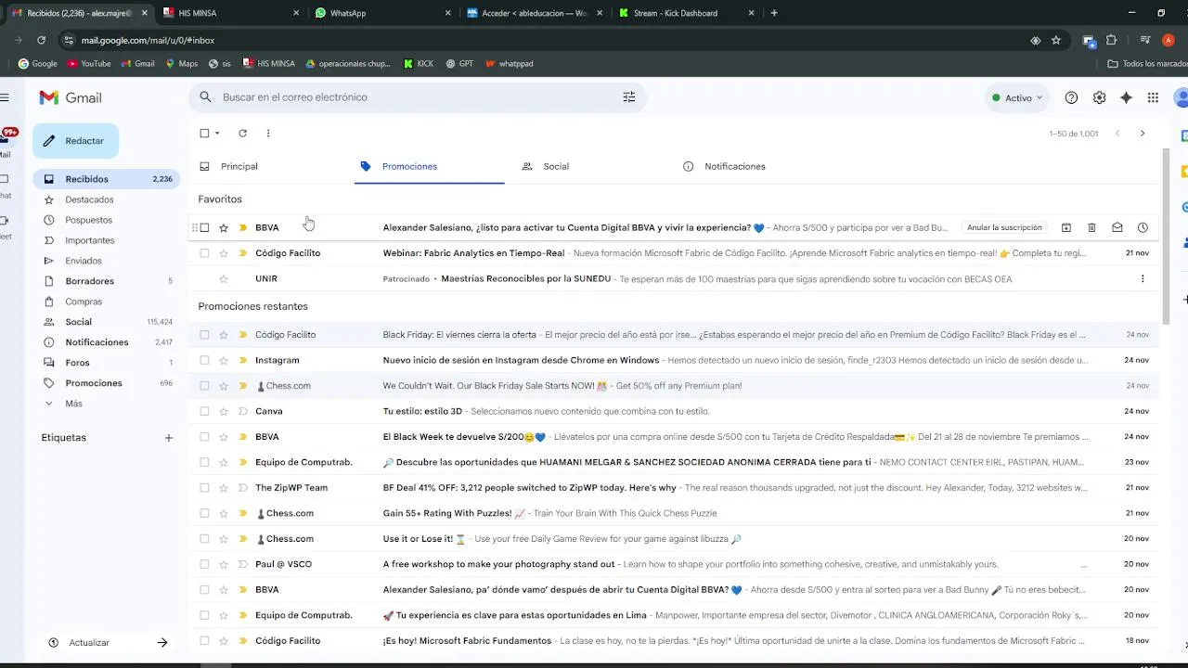
Task: Tick the Paul @ VSCO email checkbox
Action: tap(204, 564)
